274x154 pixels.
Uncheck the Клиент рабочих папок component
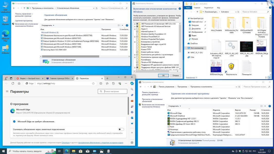tap(137, 52)
